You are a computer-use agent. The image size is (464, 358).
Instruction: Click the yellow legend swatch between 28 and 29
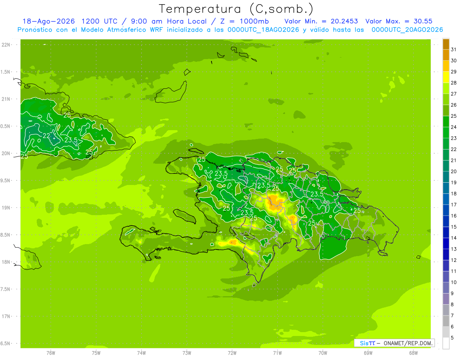point(446,77)
